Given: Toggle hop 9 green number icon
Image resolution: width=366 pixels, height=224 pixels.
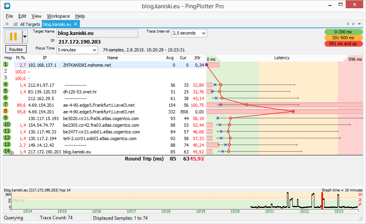Looking at the screenshot, I should (x=5, y=118).
